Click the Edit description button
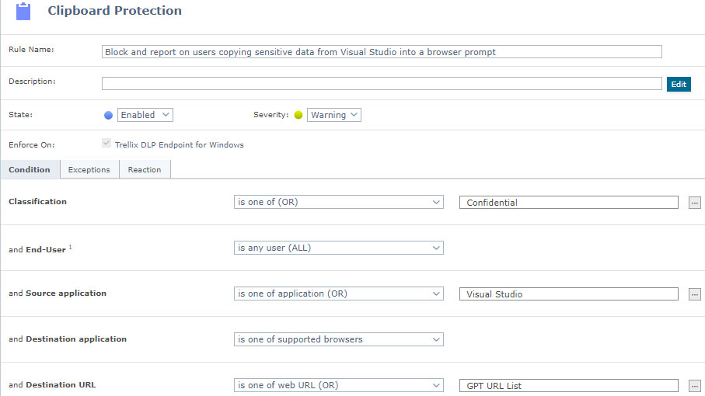Image resolution: width=705 pixels, height=396 pixels. 679,84
